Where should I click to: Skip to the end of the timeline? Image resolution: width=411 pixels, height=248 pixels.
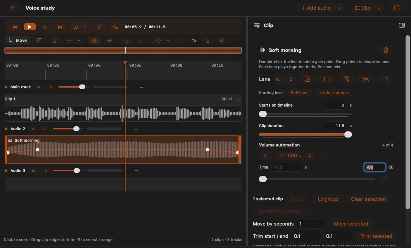60,27
